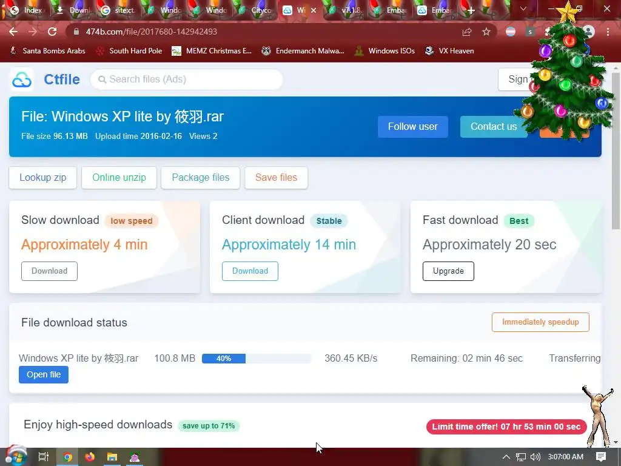
Task: Click the Christmas tree app taskbar icon
Action: click(135, 458)
